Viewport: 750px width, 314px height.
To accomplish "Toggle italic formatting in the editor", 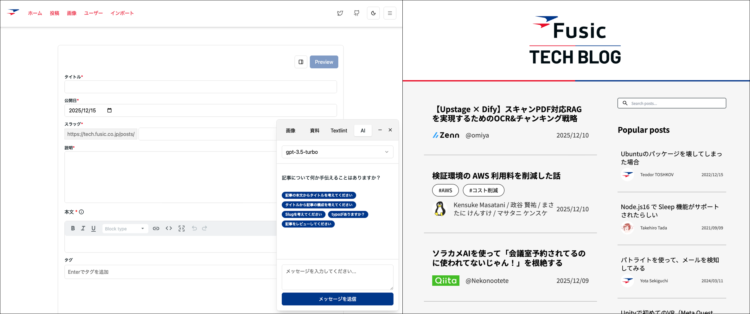I will pyautogui.click(x=83, y=228).
